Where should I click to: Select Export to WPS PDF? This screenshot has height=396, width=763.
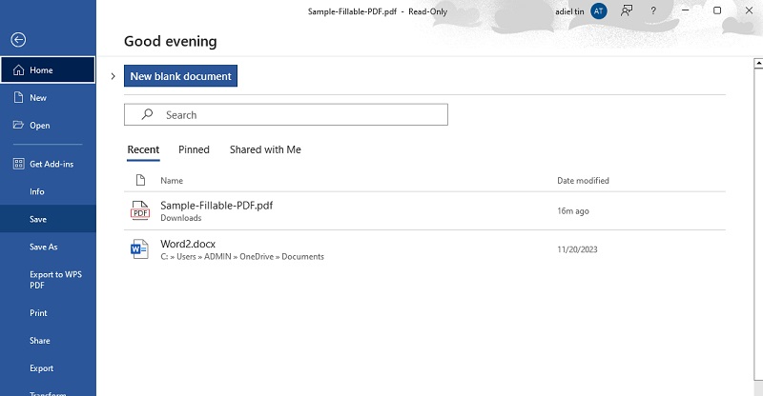pyautogui.click(x=48, y=280)
